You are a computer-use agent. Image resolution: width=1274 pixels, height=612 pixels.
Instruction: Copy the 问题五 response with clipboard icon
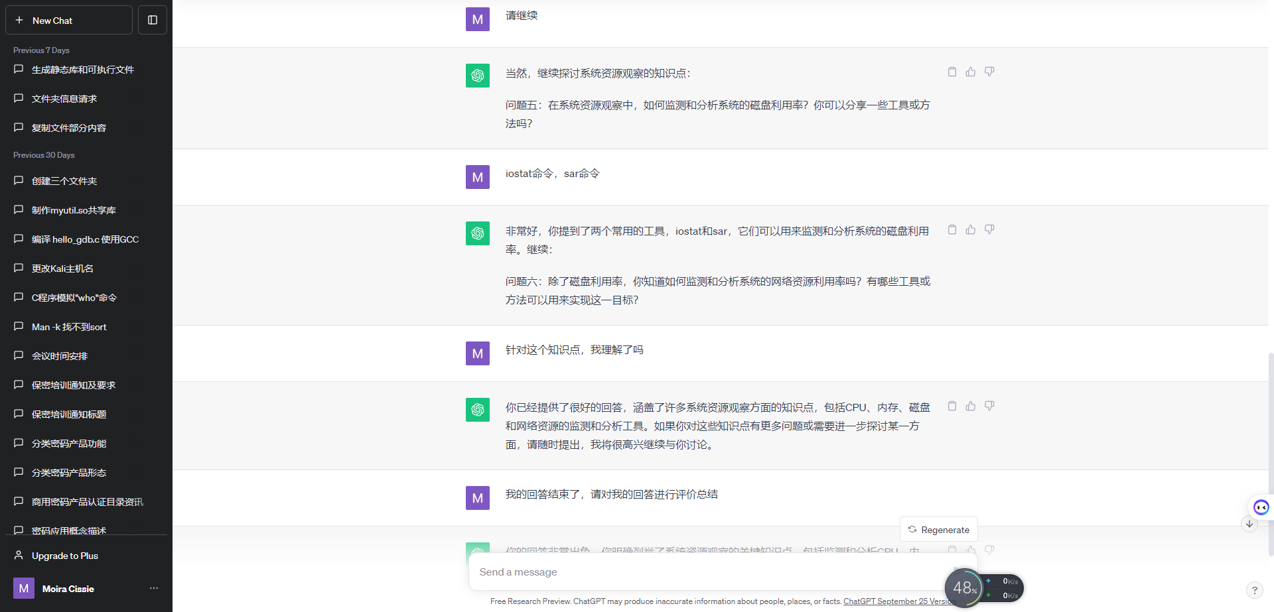click(x=952, y=72)
